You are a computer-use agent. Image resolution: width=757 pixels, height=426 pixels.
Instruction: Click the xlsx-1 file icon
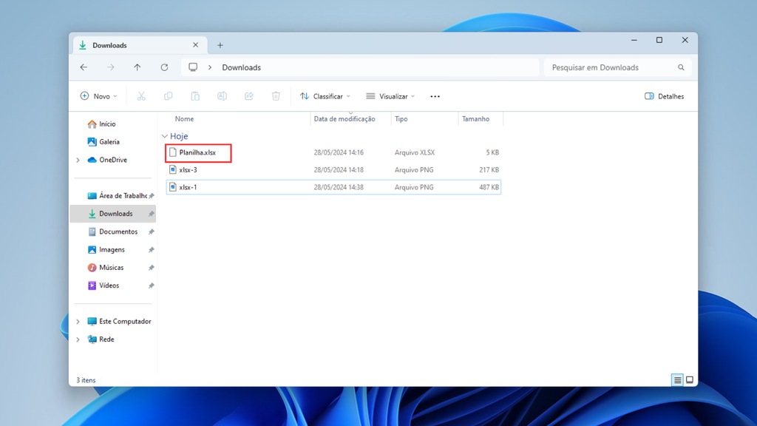click(173, 187)
